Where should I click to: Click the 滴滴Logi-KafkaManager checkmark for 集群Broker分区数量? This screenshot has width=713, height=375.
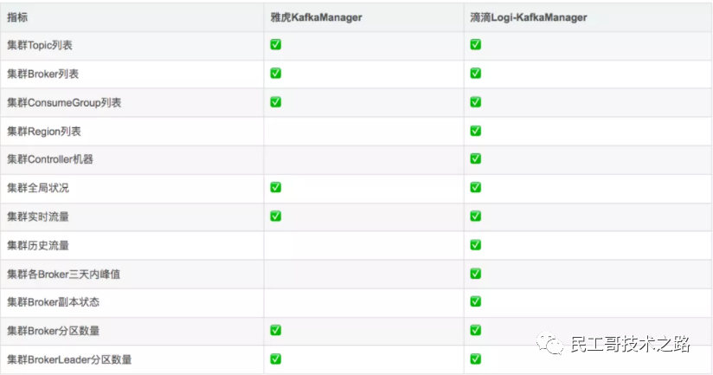tap(476, 331)
